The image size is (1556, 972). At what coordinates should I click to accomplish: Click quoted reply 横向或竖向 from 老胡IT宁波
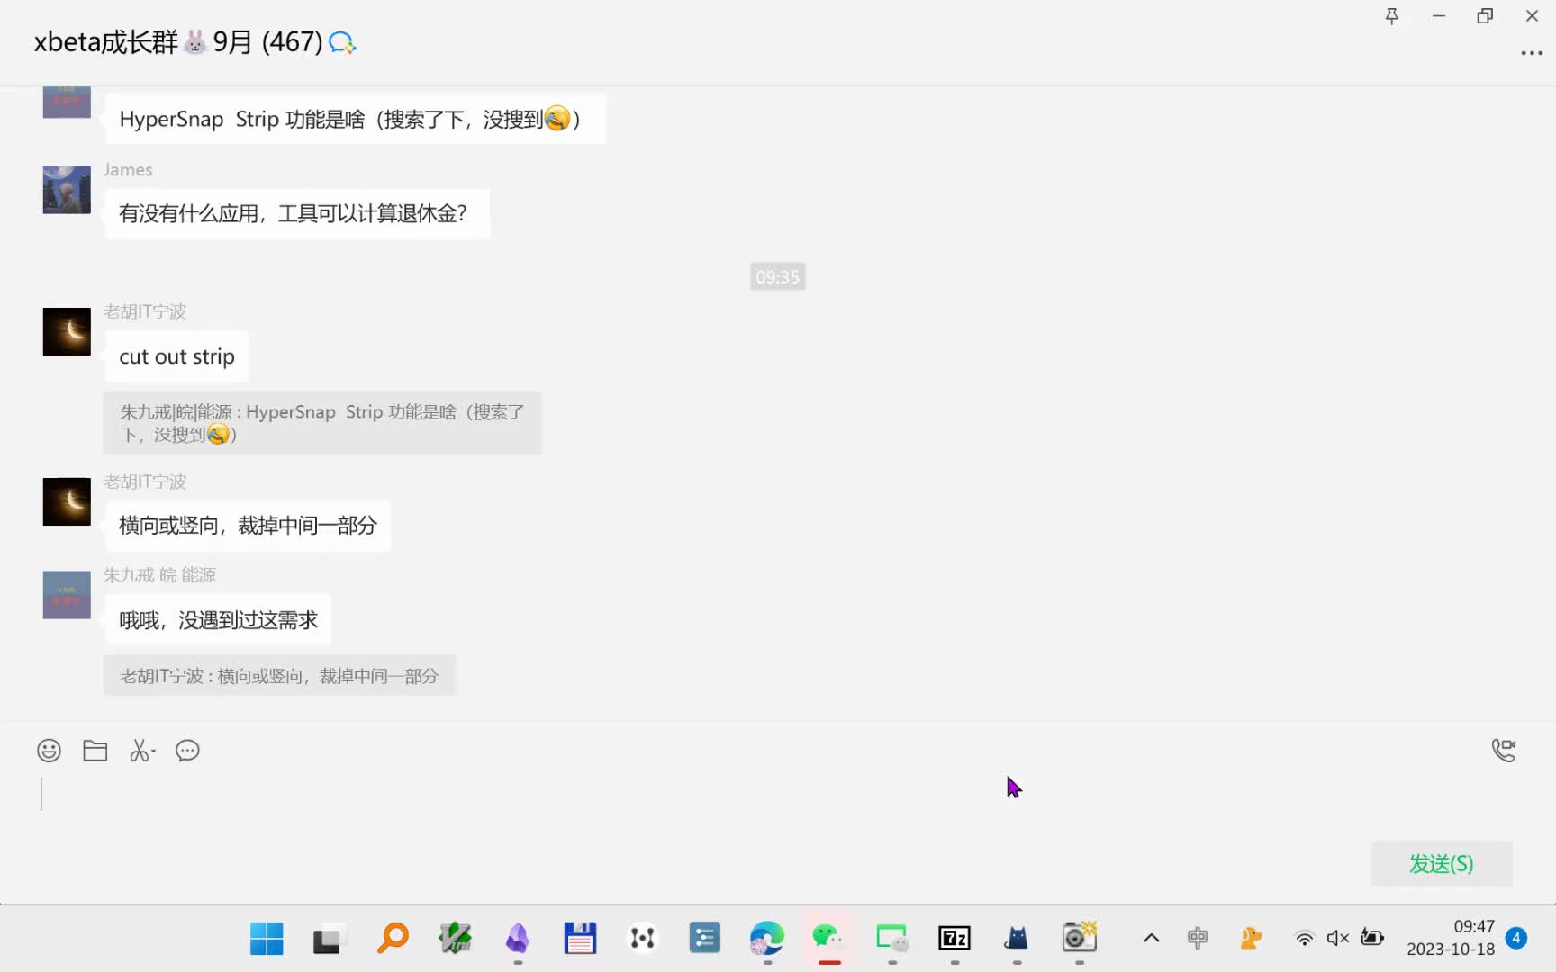(280, 676)
